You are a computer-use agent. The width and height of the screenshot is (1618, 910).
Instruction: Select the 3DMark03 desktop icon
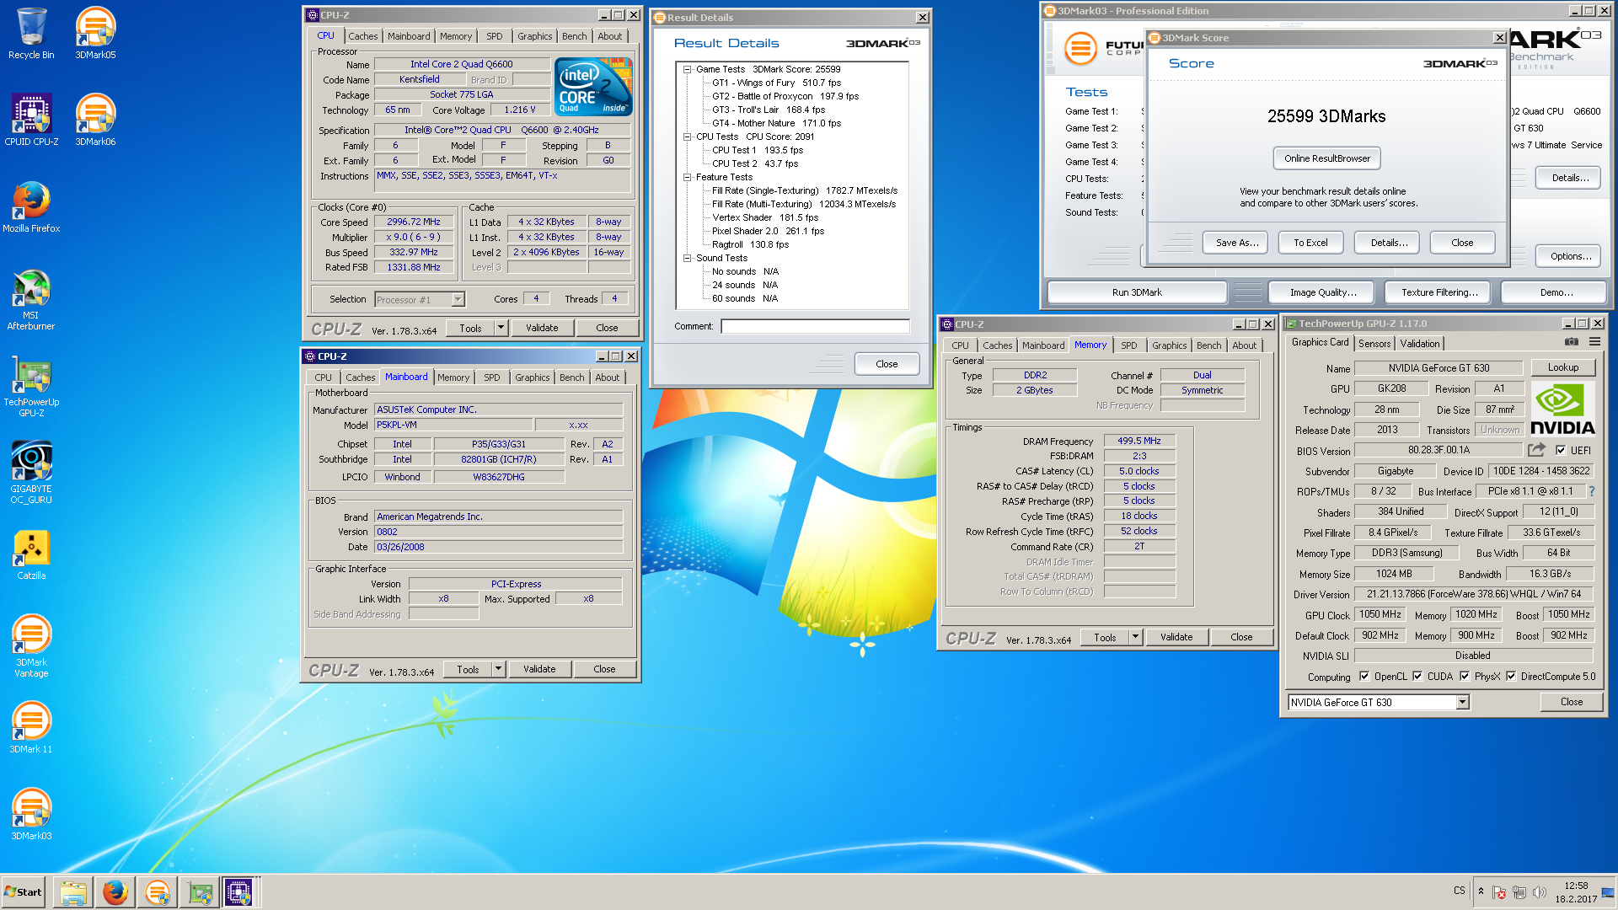(31, 815)
